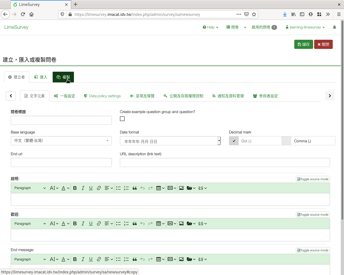Add numbered list in End message editor
The width and height of the screenshot is (344, 275).
click(126, 259)
